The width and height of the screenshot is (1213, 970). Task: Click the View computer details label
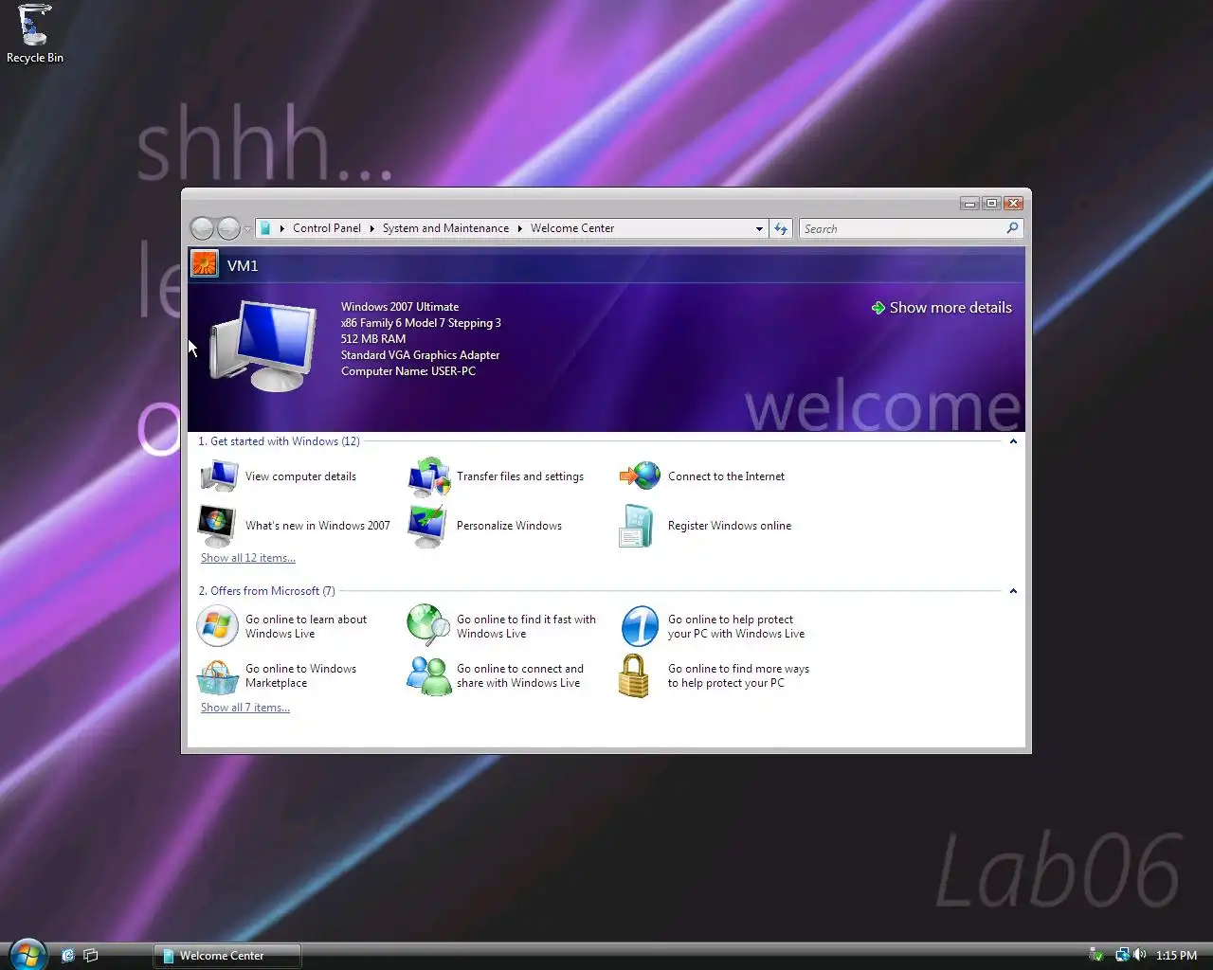coord(300,476)
